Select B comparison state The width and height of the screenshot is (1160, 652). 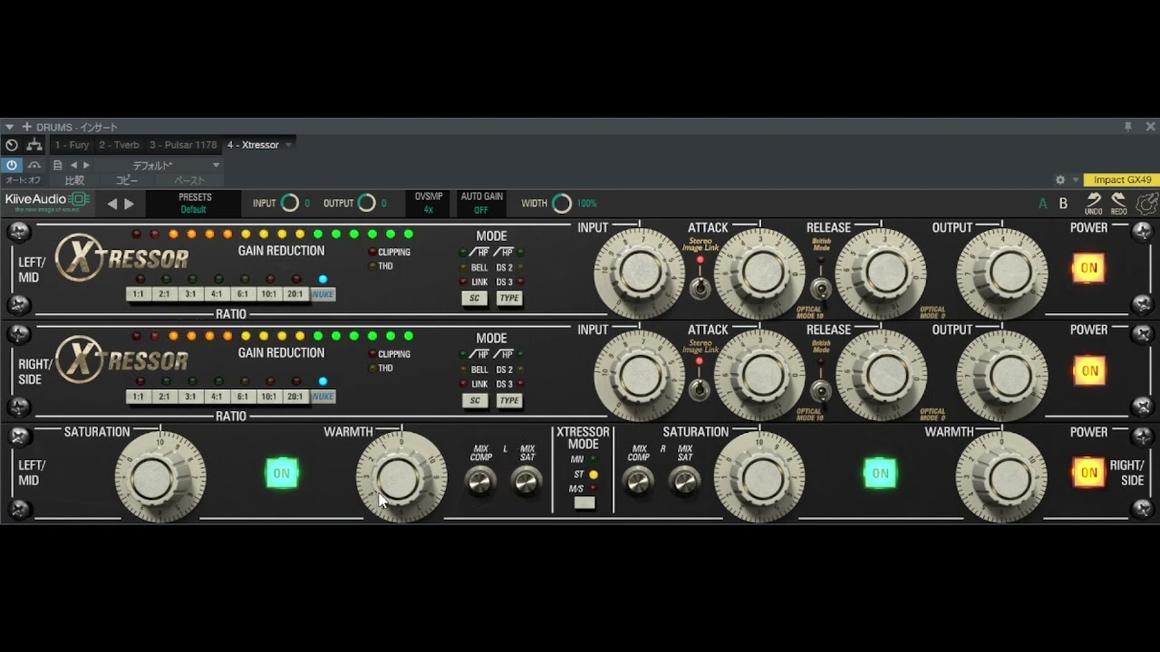click(1063, 204)
